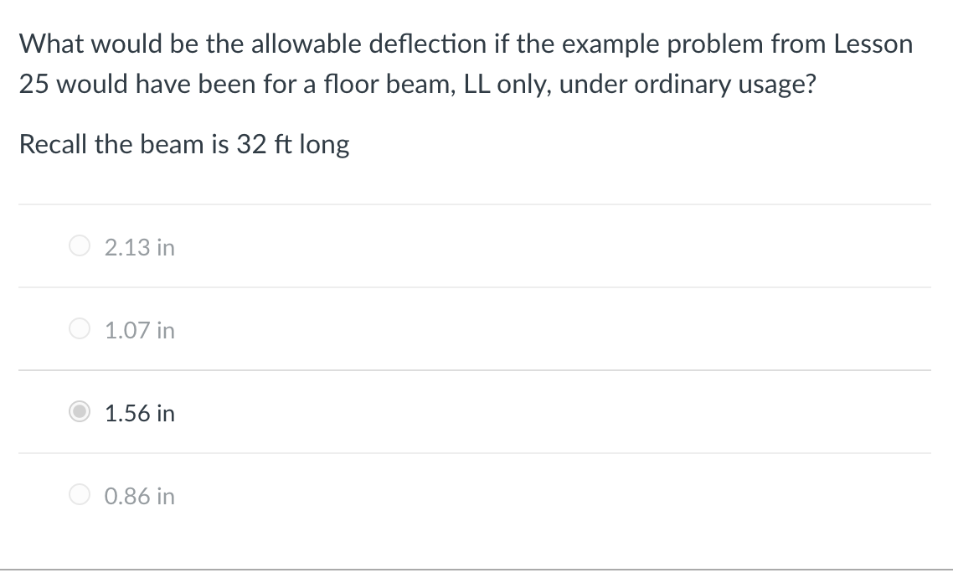Image resolution: width=953 pixels, height=578 pixels.
Task: Click the radio button beside 2.13 in
Action: tap(80, 245)
